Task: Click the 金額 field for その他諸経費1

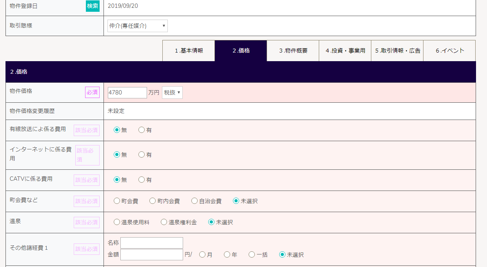Action: click(151, 254)
